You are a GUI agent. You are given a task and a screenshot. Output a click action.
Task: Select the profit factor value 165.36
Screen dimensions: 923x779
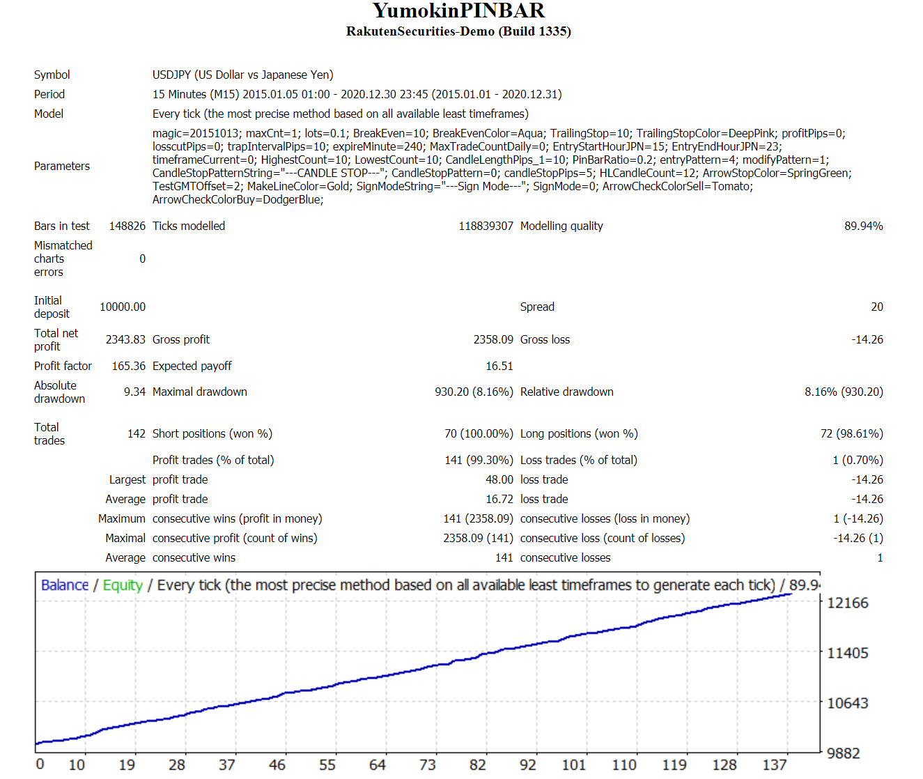129,366
